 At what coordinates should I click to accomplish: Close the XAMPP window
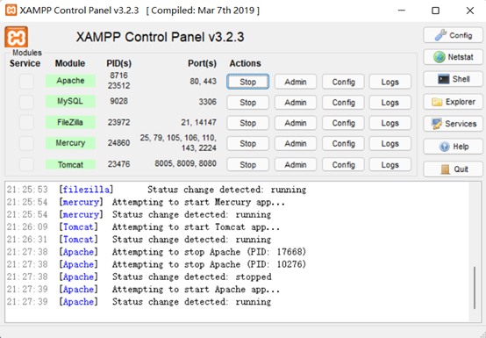[x=470, y=11]
